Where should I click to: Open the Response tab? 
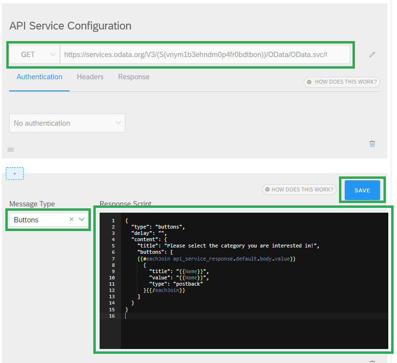coord(133,77)
